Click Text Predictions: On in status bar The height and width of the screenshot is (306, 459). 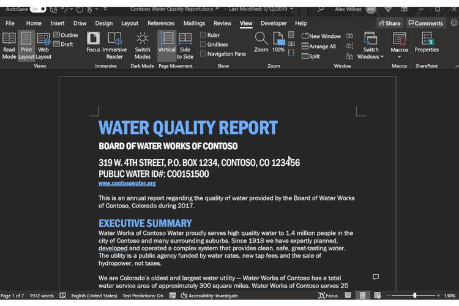click(x=143, y=296)
